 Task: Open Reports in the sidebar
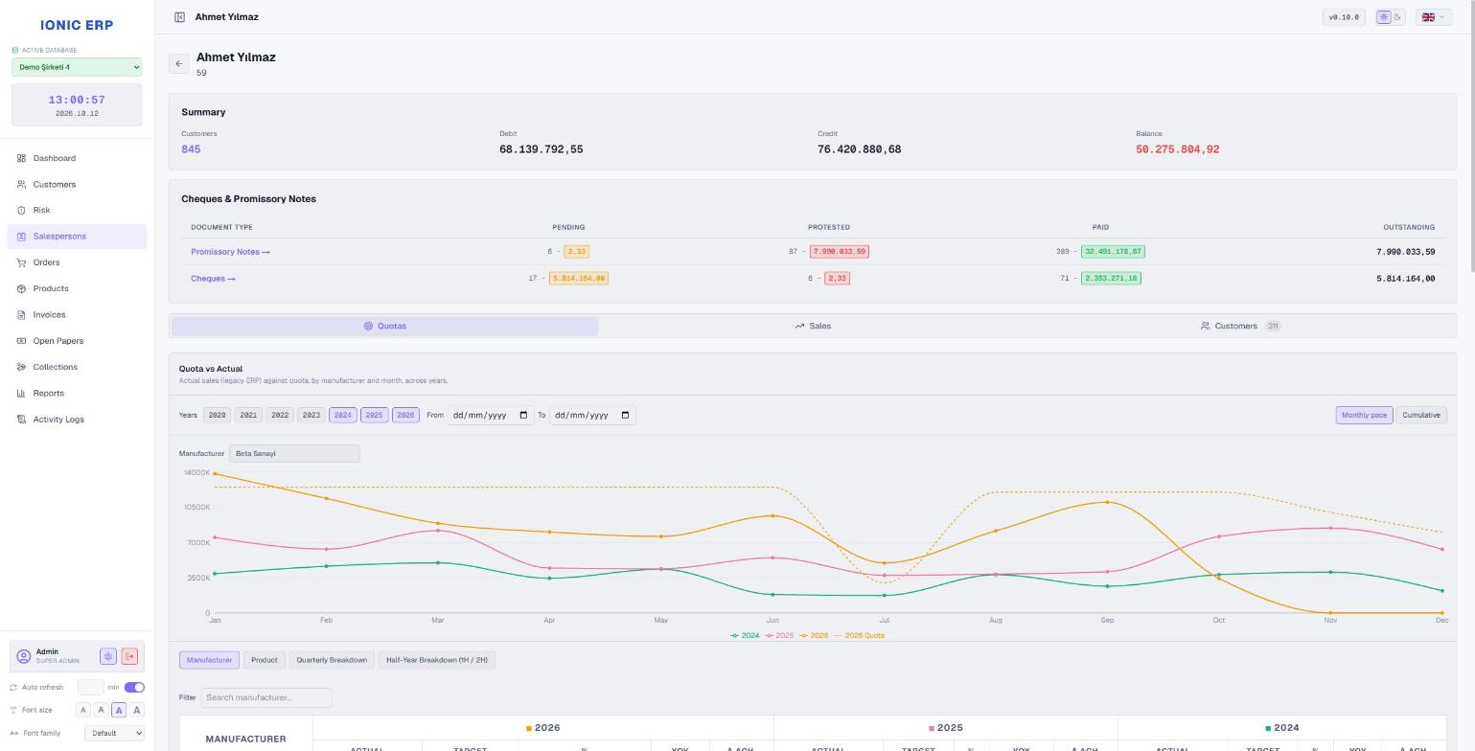pos(77,393)
